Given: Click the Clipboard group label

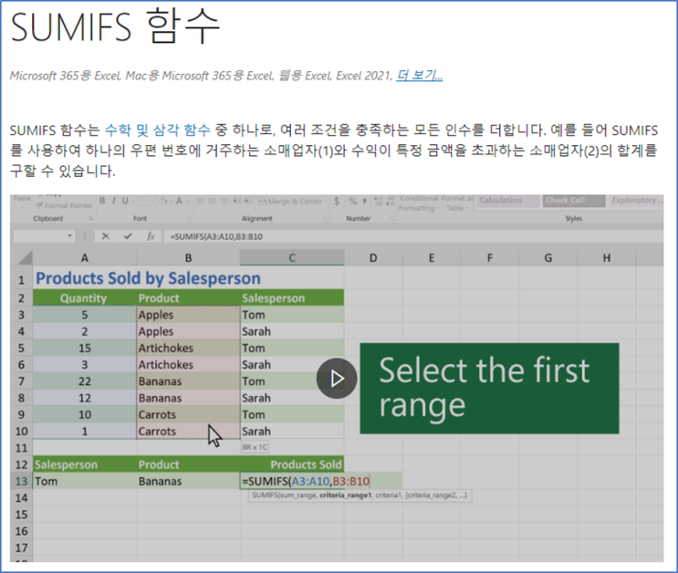Looking at the screenshot, I should (48, 218).
